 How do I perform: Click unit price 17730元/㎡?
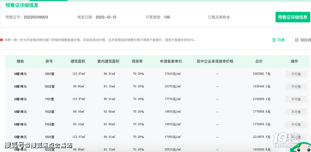coord(173,99)
